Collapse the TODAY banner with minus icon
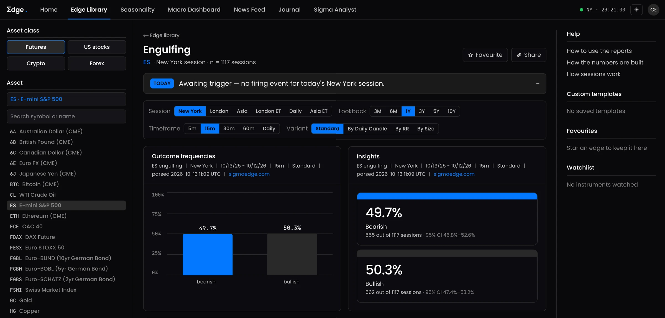This screenshot has width=665, height=318. (x=538, y=84)
